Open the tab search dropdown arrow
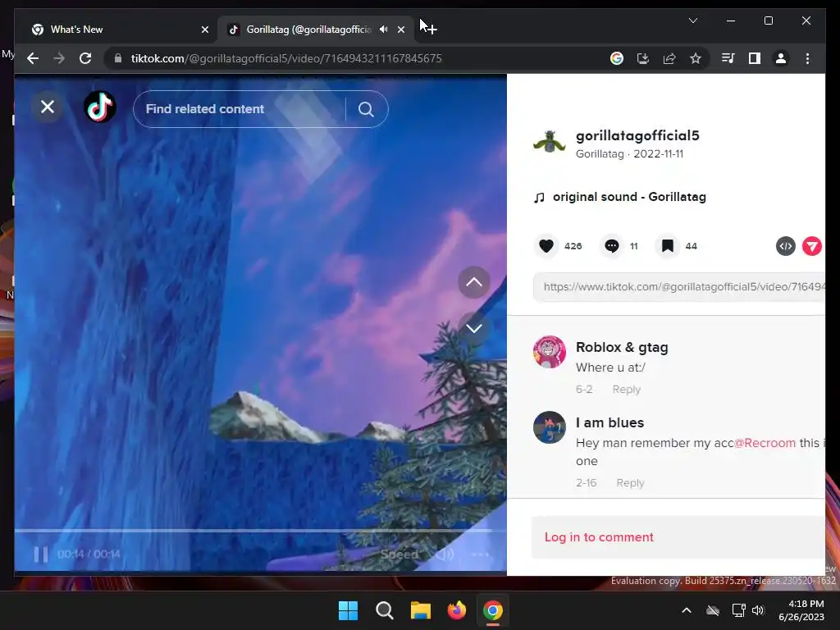The image size is (840, 630). point(692,21)
